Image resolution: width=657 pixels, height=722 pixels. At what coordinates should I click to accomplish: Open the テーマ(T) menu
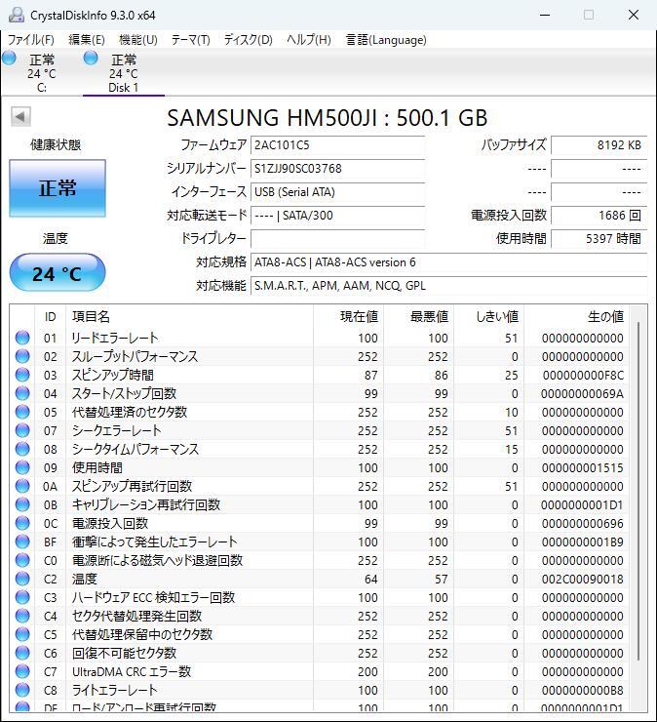[x=190, y=40]
